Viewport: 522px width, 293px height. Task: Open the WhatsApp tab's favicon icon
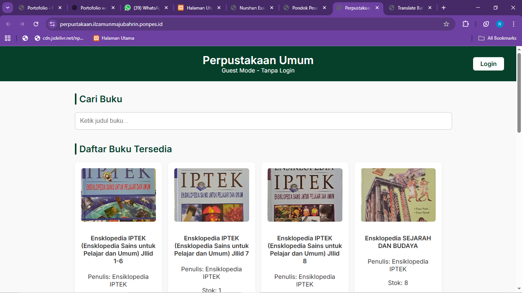coord(126,7)
